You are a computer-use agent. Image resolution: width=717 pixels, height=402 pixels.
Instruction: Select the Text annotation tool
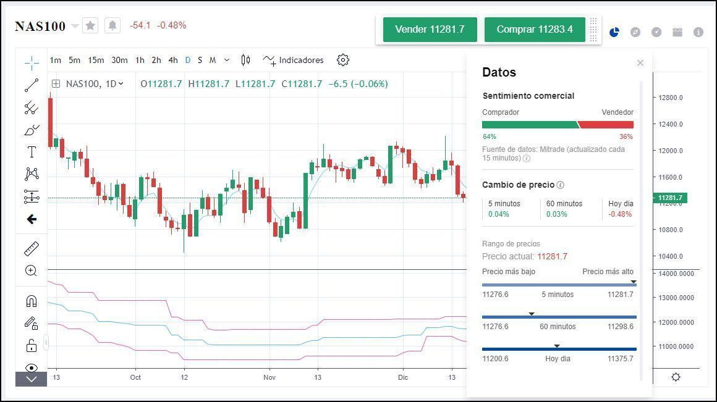pos(31,151)
